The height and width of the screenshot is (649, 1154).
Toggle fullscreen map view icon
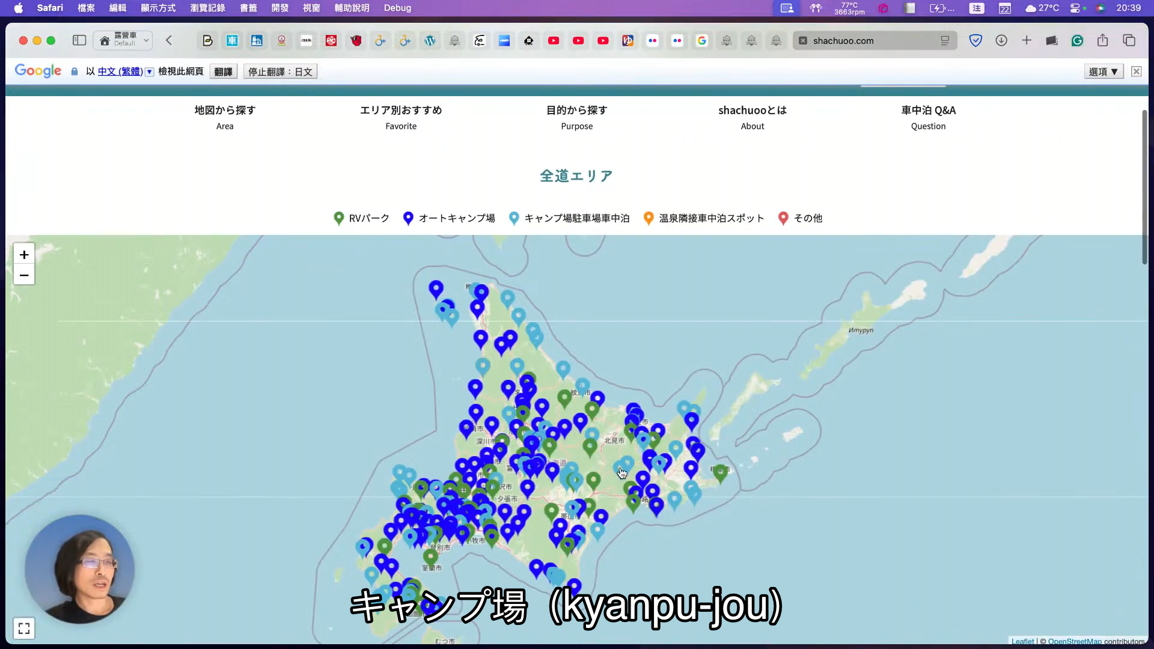pos(24,629)
